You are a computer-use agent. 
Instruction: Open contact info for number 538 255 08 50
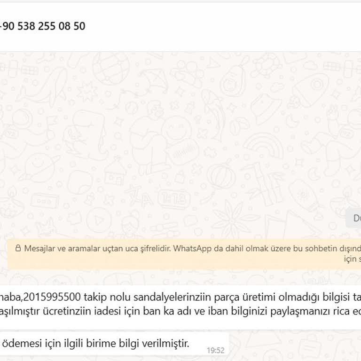[43, 26]
